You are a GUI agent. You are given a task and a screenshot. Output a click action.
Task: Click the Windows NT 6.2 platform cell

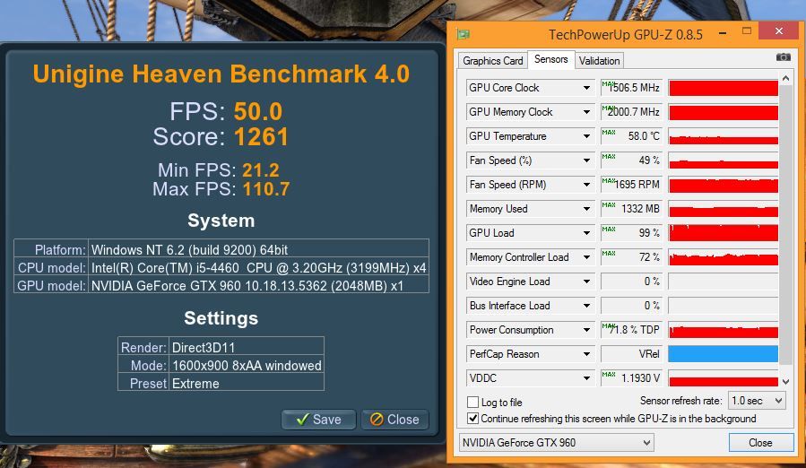[258, 249]
